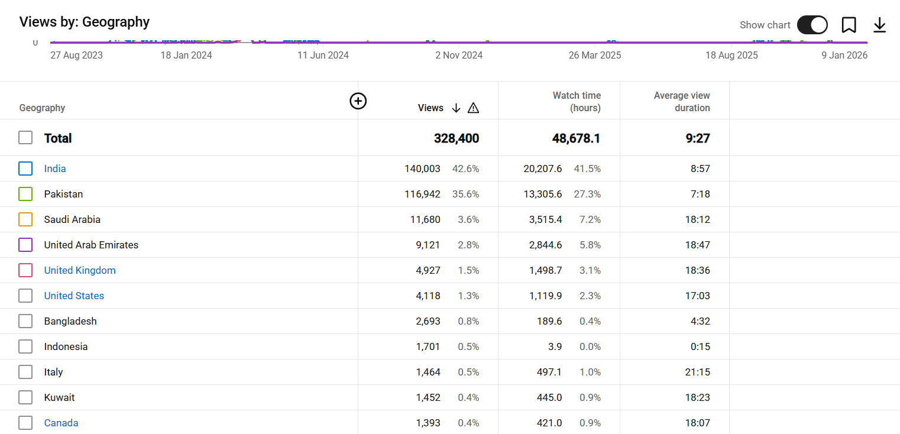The width and height of the screenshot is (900, 434).
Task: Download the geography report
Action: click(879, 25)
